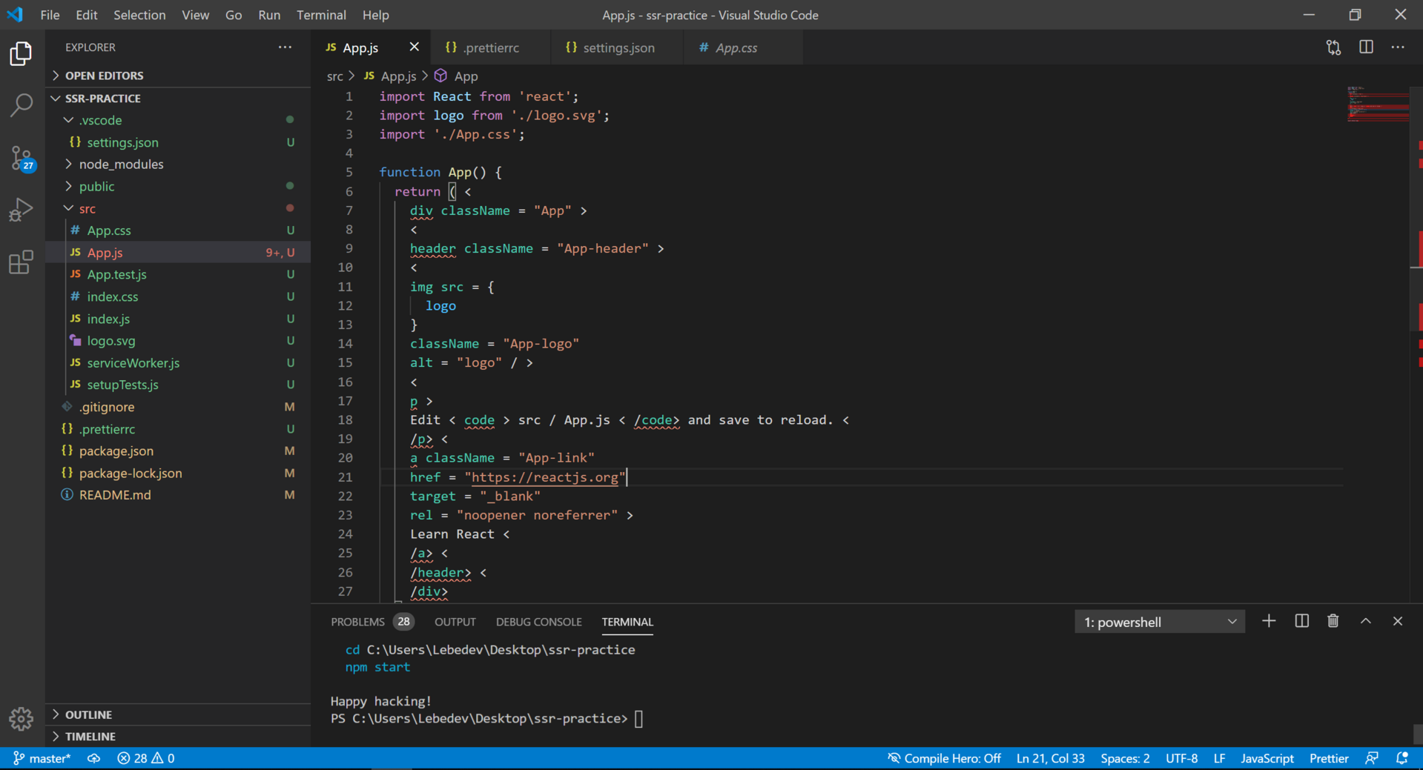Open the DEBUG CONSOLE panel tab
The height and width of the screenshot is (770, 1423).
tap(539, 622)
